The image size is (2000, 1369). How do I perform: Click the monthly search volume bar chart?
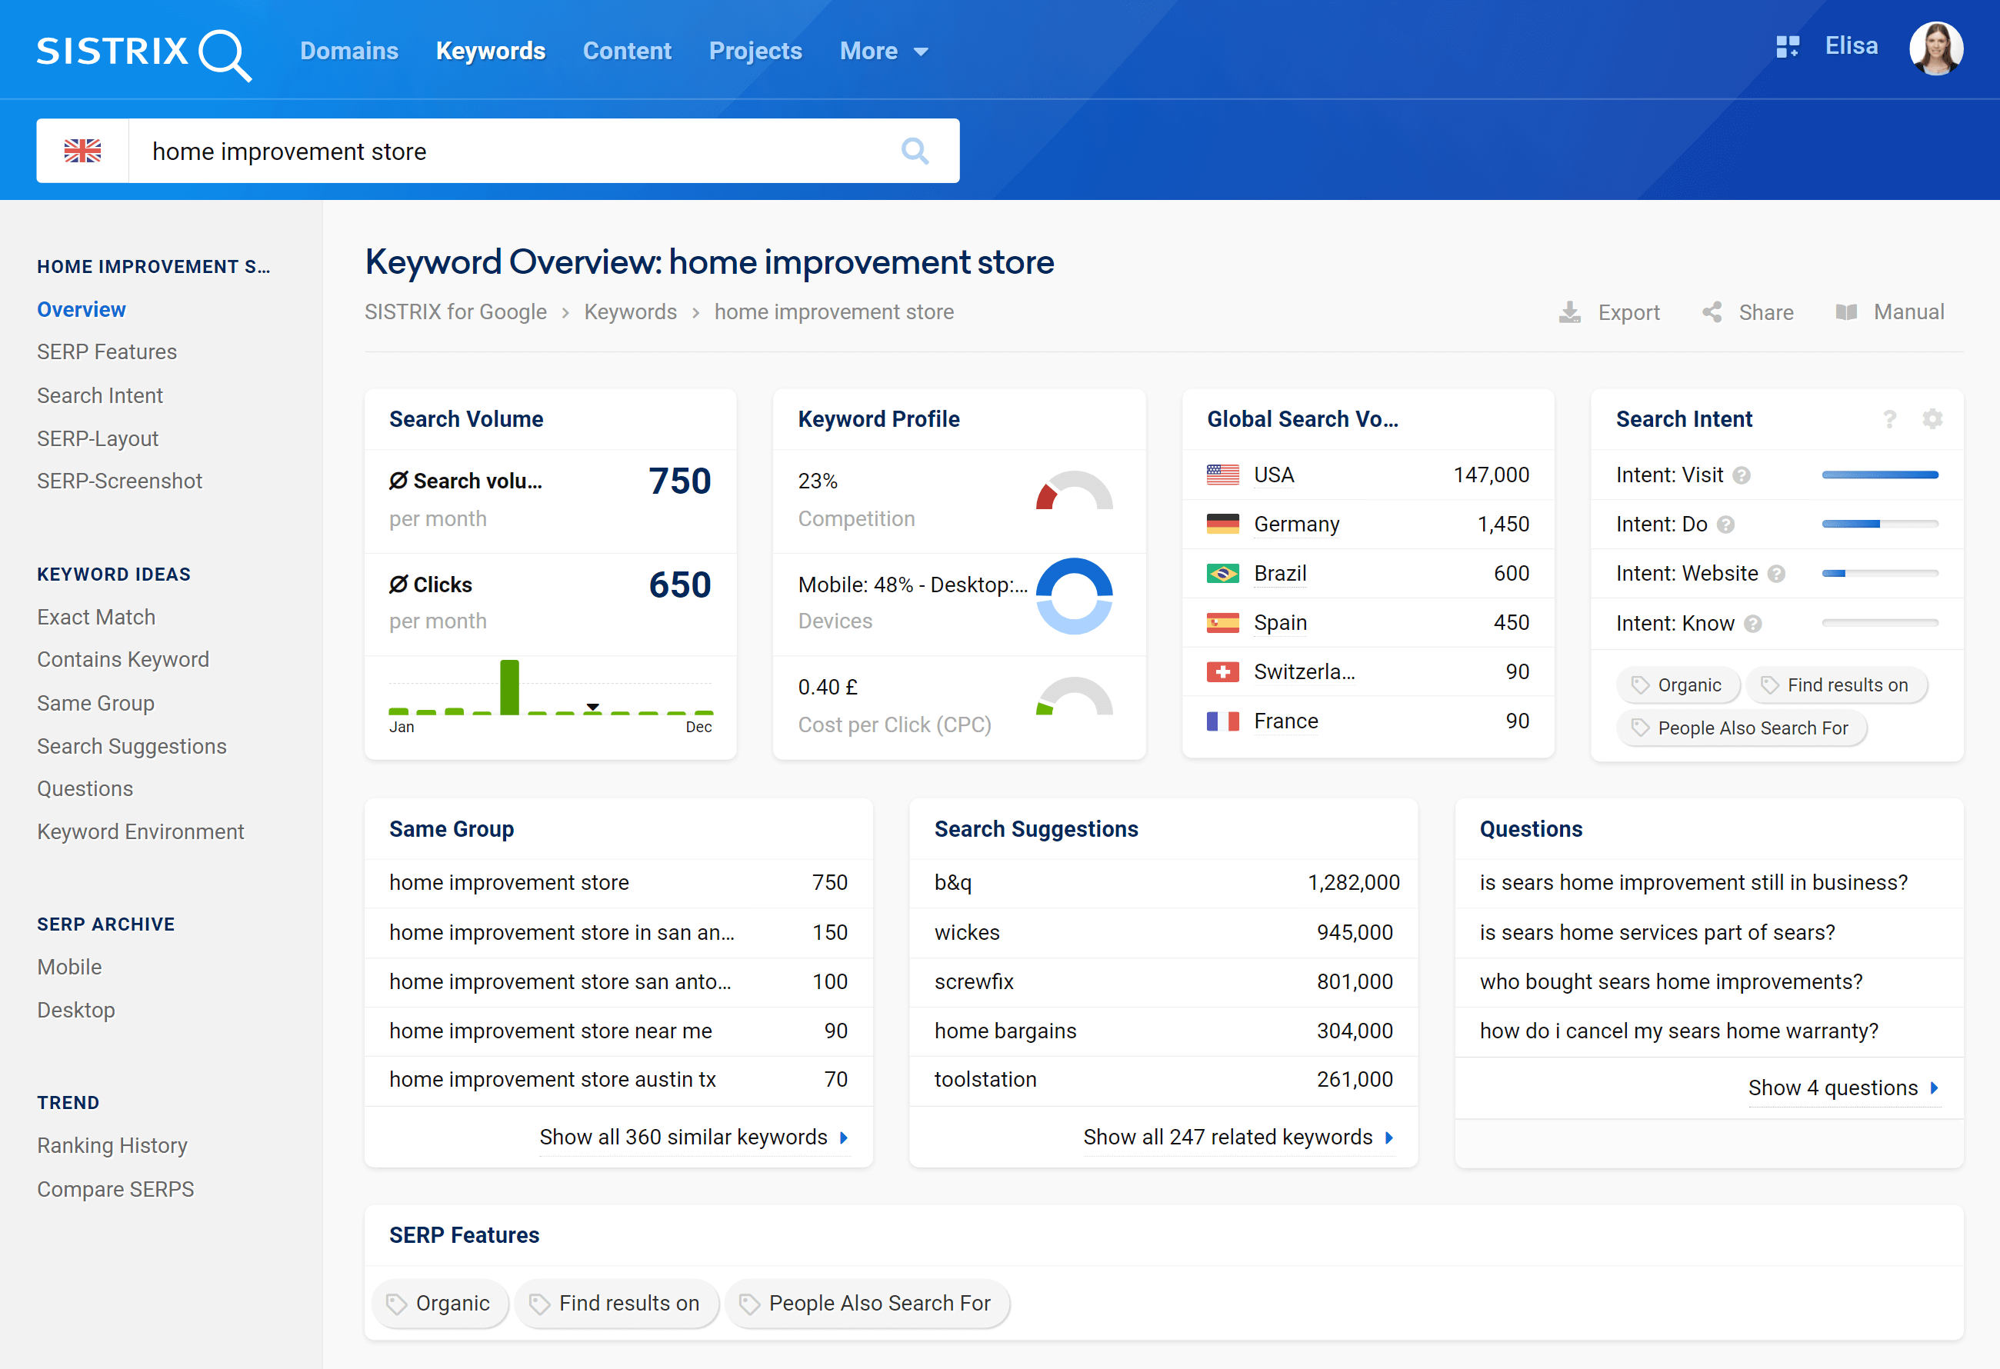[551, 688]
